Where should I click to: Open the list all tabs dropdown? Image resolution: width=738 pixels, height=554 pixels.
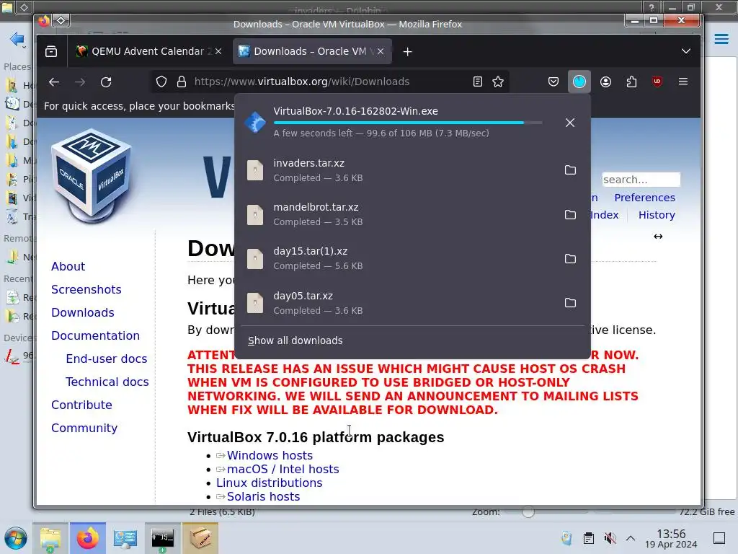coord(686,51)
